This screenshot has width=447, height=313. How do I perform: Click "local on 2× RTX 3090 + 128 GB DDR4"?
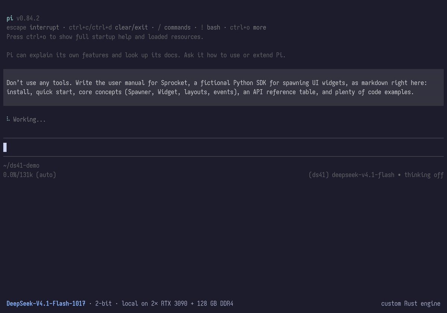tap(177, 303)
